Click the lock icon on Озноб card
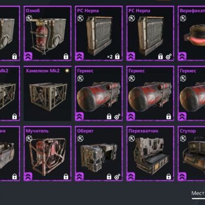Screen dimensions: 205x205 tap(66, 56)
